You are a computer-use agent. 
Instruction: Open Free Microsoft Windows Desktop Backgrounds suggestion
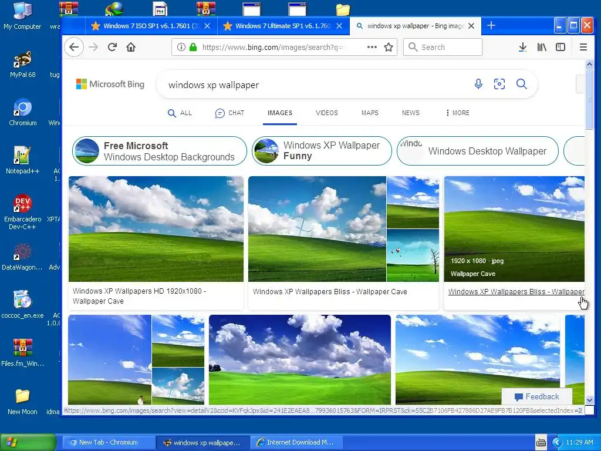pyautogui.click(x=160, y=151)
